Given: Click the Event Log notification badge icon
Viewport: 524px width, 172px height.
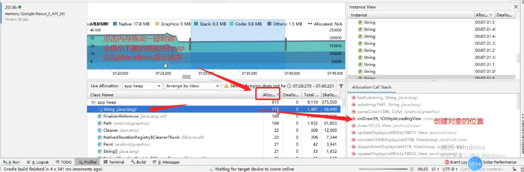Looking at the screenshot, I should pos(447,162).
